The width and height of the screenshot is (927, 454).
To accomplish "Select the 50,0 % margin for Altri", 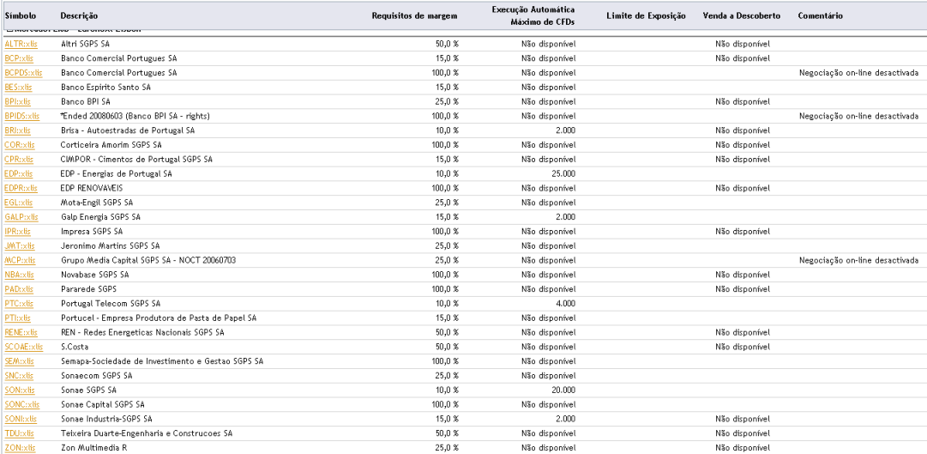I will [x=447, y=44].
